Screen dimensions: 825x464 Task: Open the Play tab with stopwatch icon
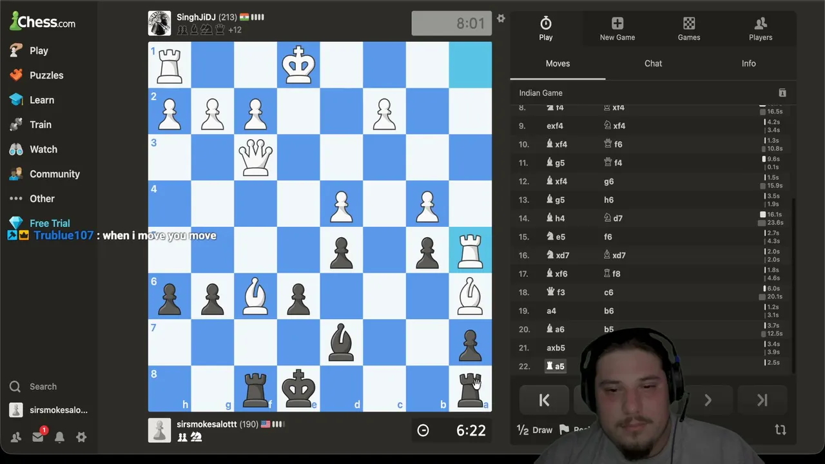click(546, 29)
